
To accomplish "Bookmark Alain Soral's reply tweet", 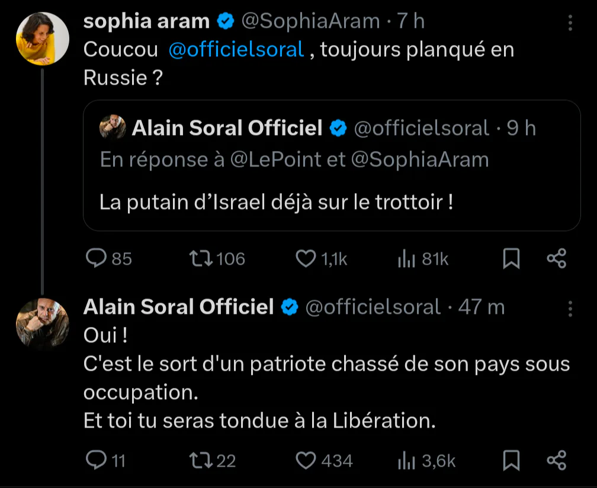I will click(x=511, y=461).
